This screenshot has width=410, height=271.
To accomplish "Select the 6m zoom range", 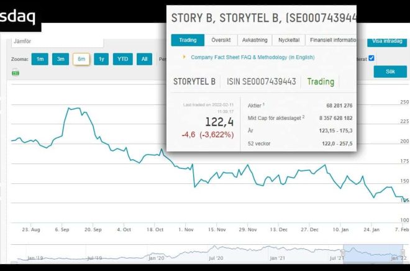I will point(81,59).
